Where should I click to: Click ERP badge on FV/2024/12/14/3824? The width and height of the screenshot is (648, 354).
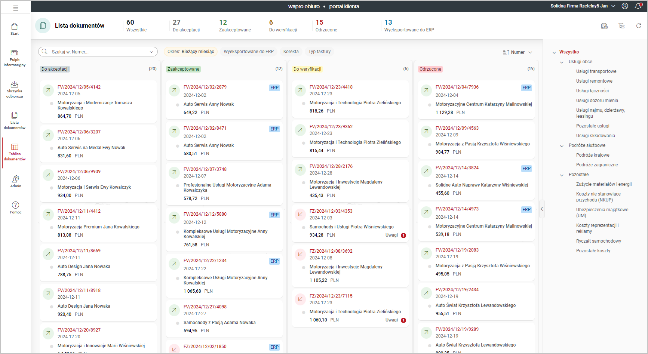click(x=526, y=169)
